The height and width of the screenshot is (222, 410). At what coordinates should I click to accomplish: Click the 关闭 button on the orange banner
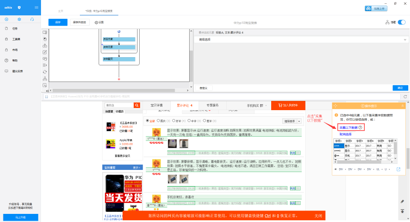318,216
